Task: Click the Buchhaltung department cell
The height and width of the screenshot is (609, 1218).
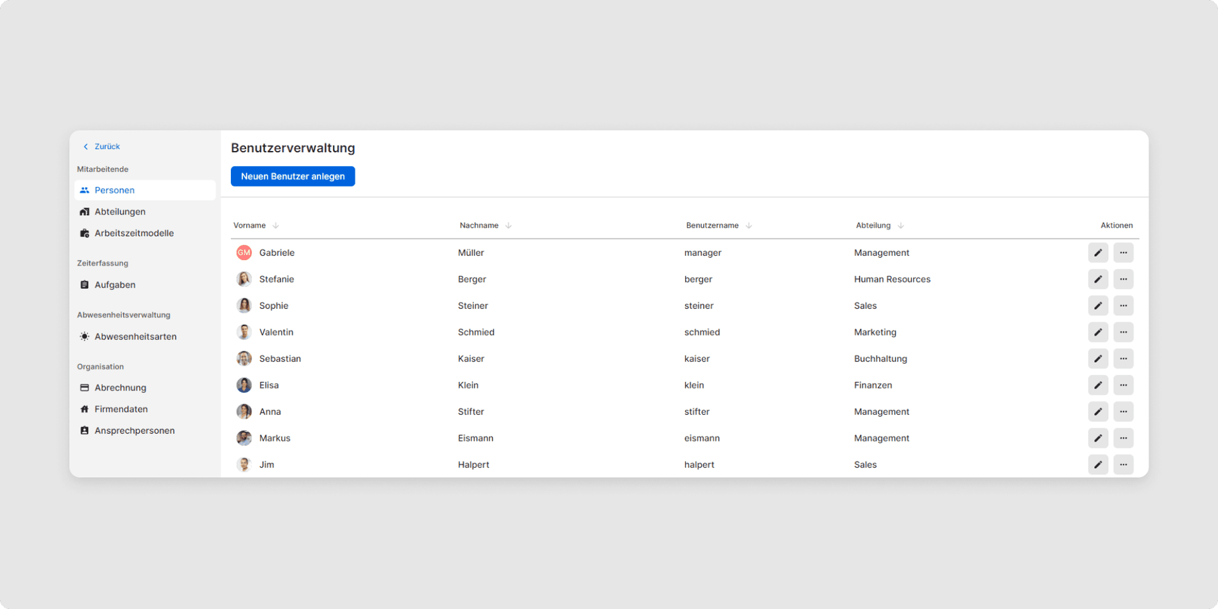Action: pyautogui.click(x=881, y=358)
